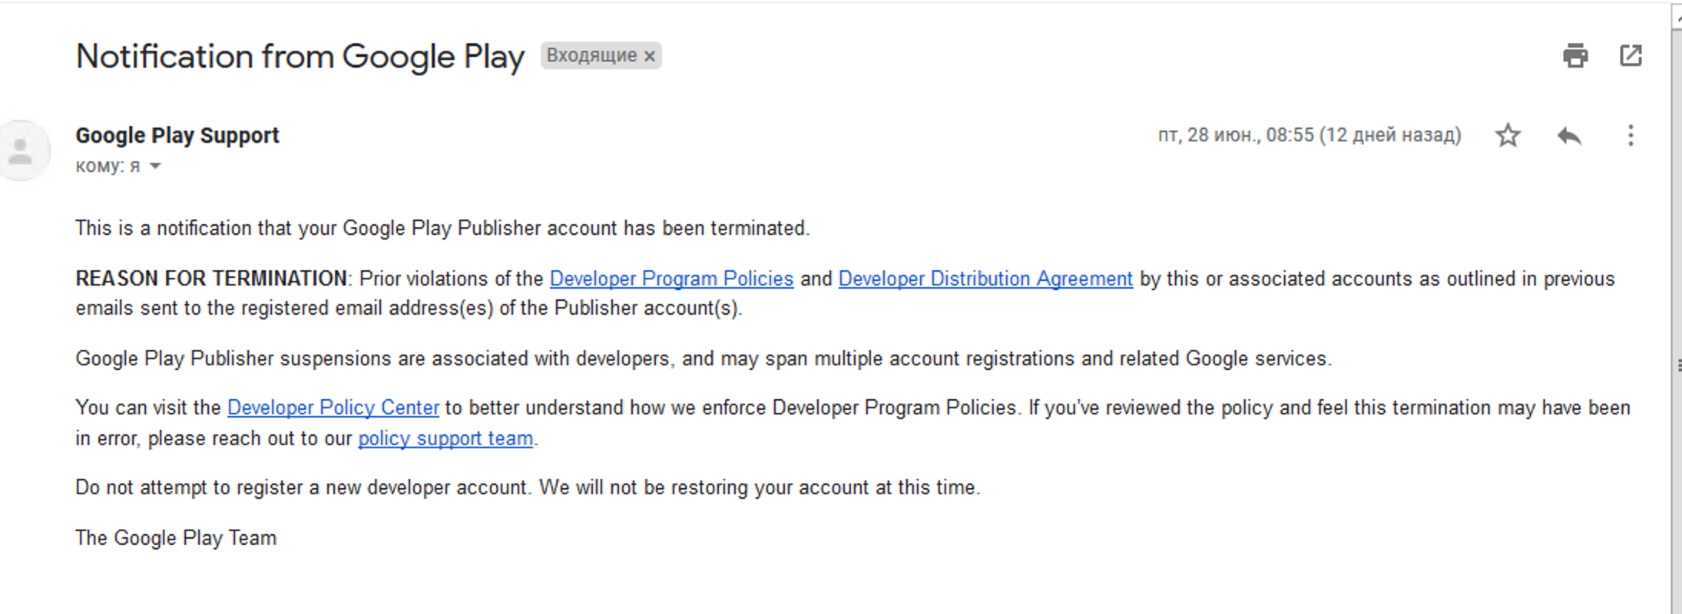Click the Входящие inbox label
This screenshot has width=1682, height=614.
(591, 55)
